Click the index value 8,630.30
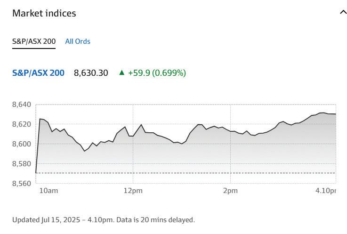Screen dimensions: 347x234 click(91, 73)
